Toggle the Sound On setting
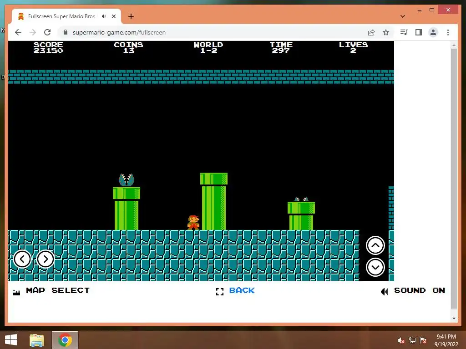Image resolution: width=466 pixels, height=349 pixels. click(419, 290)
